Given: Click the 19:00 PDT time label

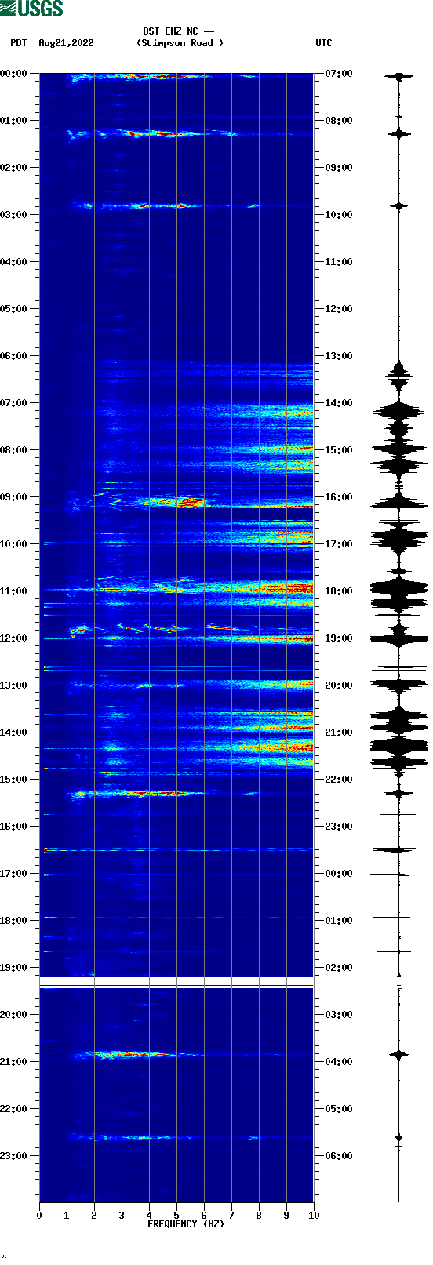Looking at the screenshot, I should point(13,968).
